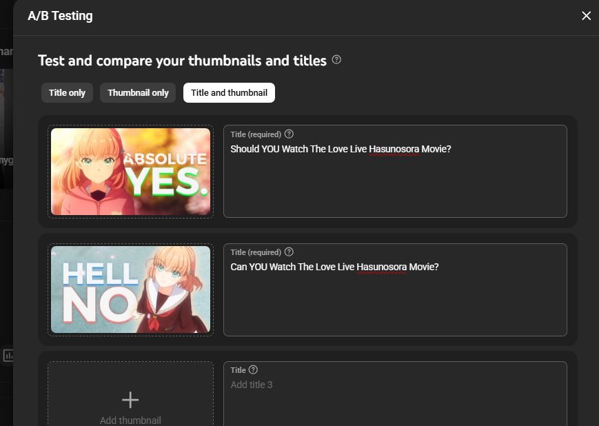Image resolution: width=599 pixels, height=426 pixels.
Task: Click the Add title 3 input field
Action: tap(395, 394)
